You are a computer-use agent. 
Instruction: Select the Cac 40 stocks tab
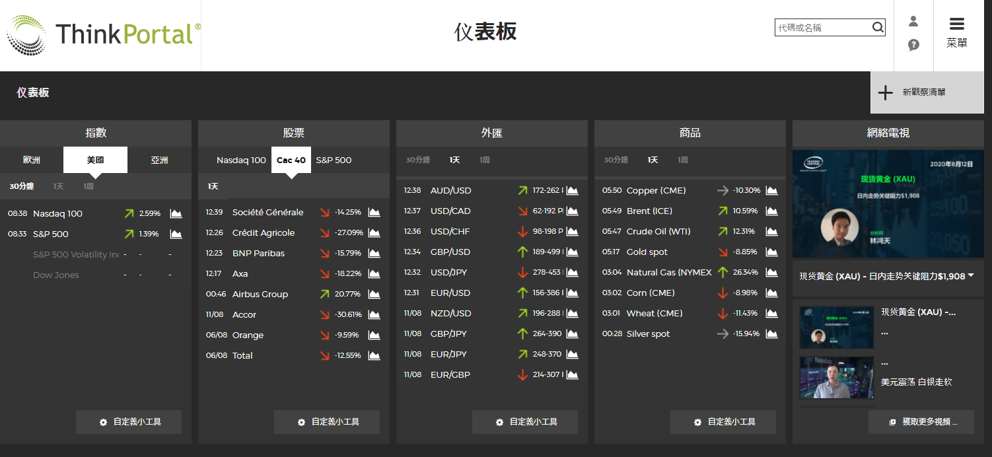click(291, 160)
